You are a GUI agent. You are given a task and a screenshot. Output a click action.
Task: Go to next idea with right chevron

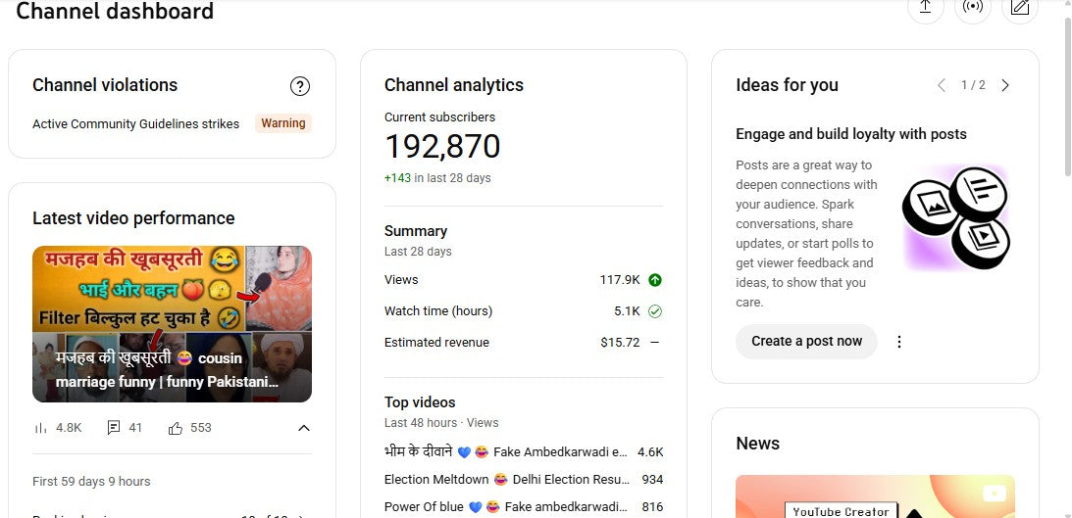[1005, 85]
